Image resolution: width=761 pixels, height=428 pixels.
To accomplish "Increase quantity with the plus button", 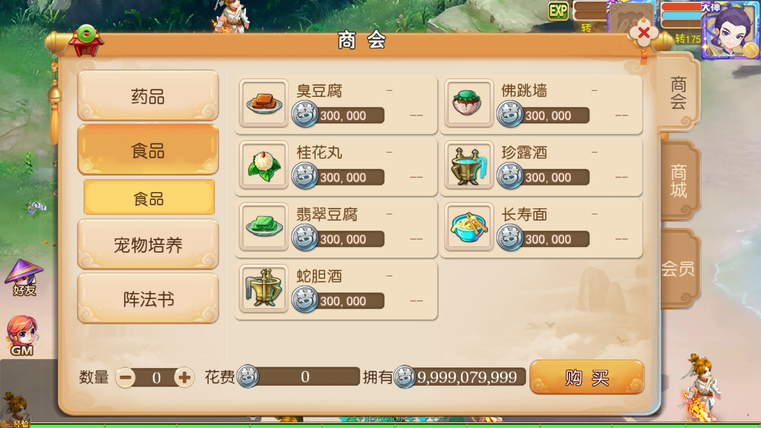I will [x=185, y=378].
